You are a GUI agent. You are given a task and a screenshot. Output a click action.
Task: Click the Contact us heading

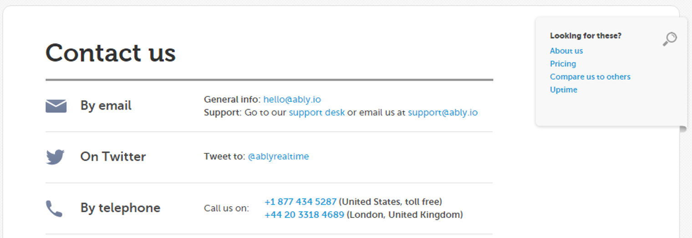[111, 52]
